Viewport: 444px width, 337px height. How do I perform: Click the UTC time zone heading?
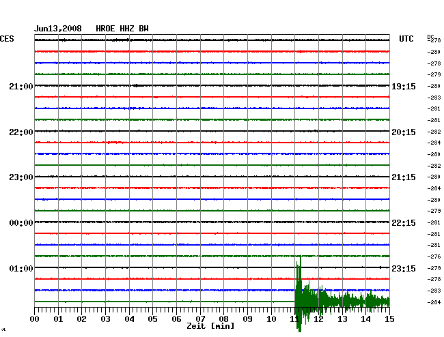click(406, 39)
